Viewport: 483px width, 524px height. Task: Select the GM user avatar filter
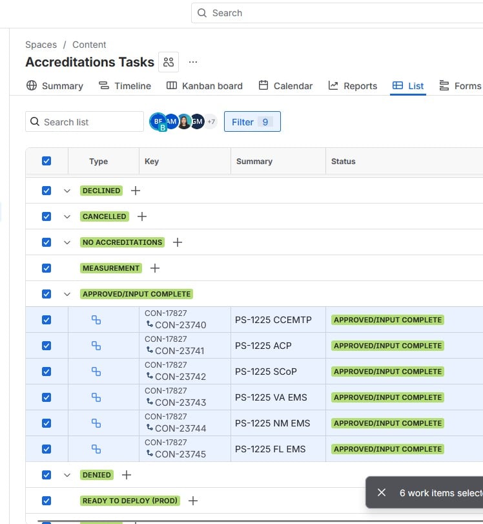(x=197, y=121)
